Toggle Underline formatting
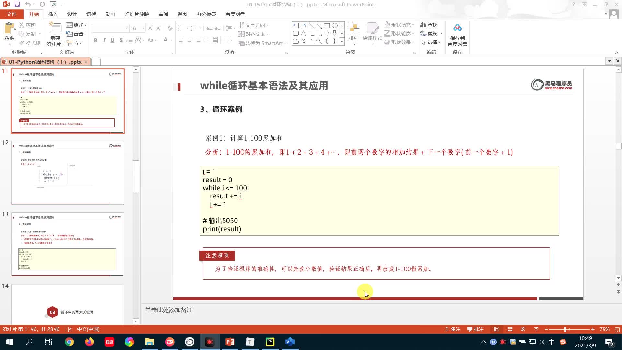 pos(112,40)
